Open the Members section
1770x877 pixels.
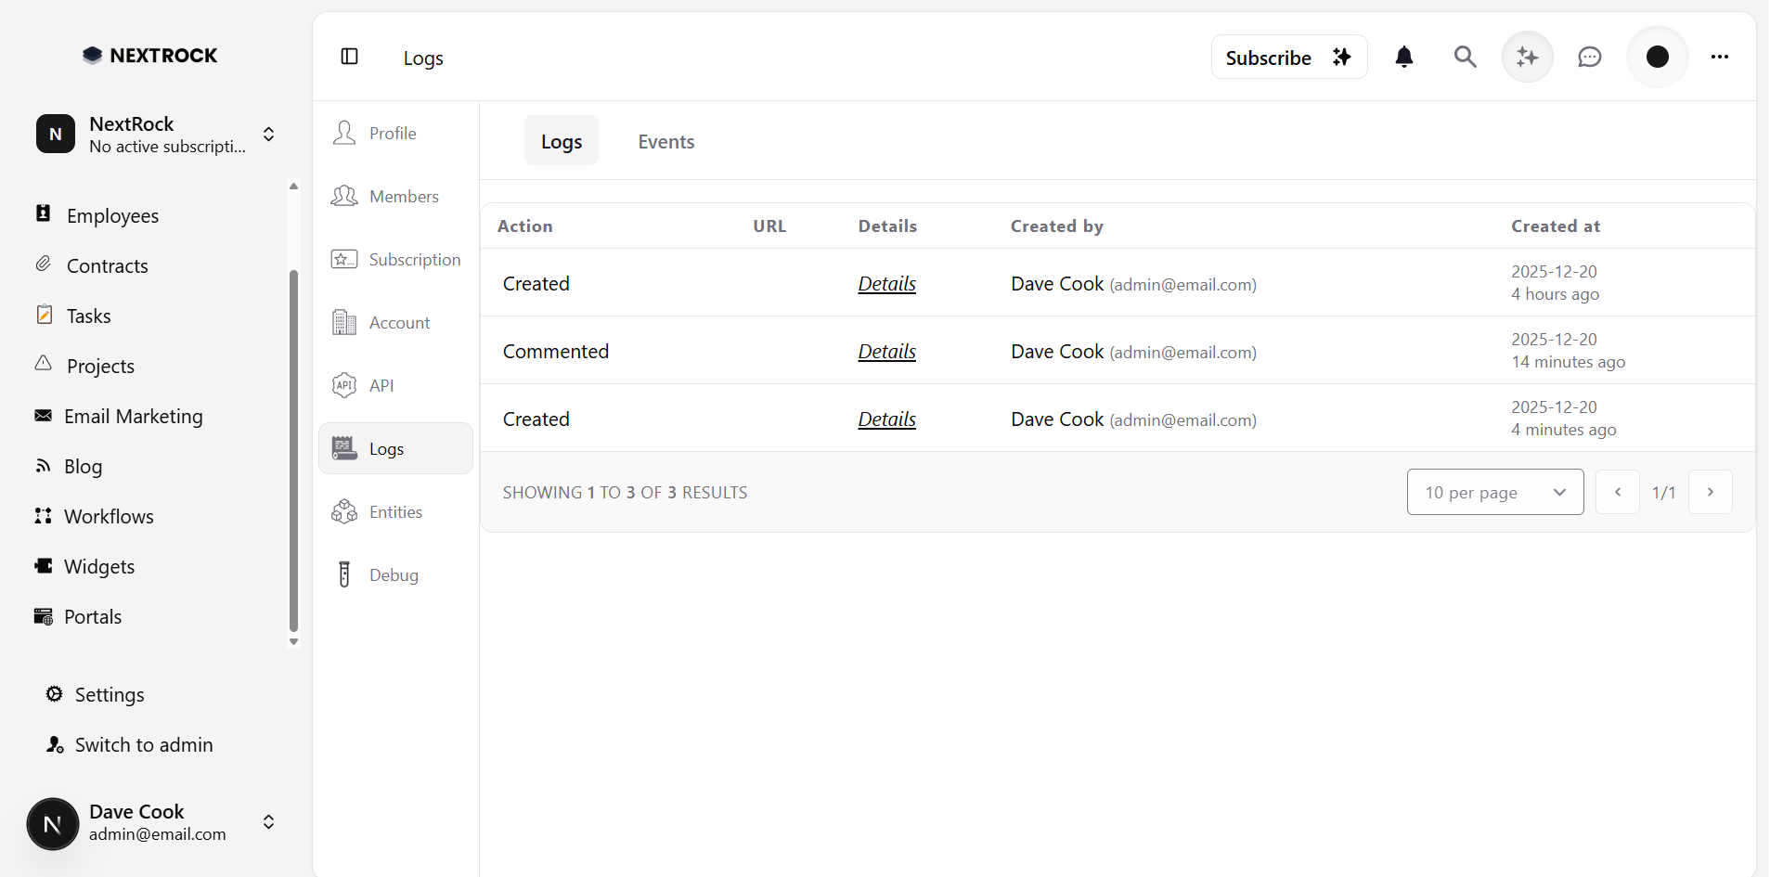(x=394, y=196)
